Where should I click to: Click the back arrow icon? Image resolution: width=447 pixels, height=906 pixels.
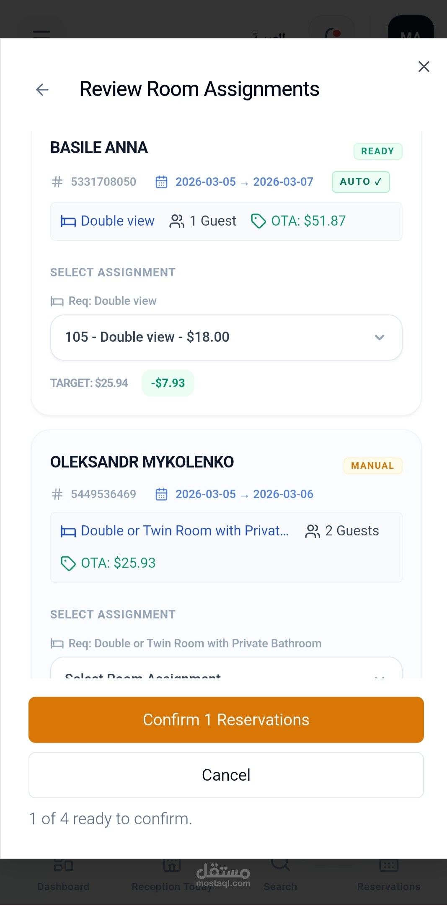pos(42,89)
